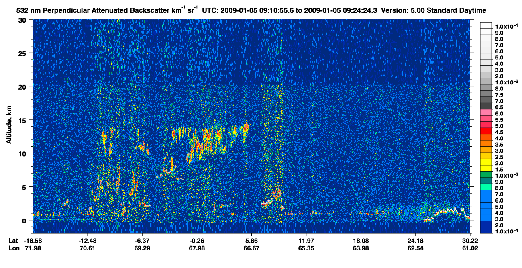Click the color scale label '4.5'
The width and height of the screenshot is (522, 268).
(x=499, y=132)
